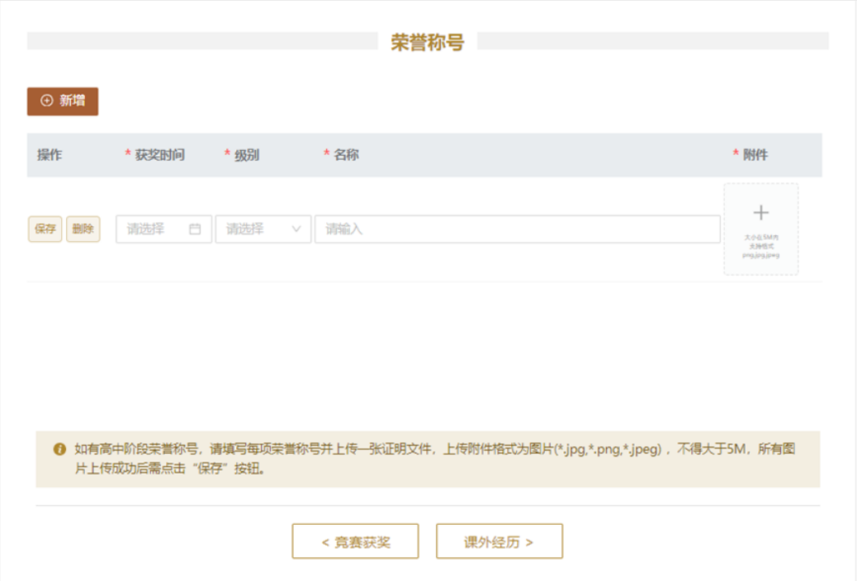857x581 pixels.
Task: Click 保存 to save the row
Action: [45, 229]
